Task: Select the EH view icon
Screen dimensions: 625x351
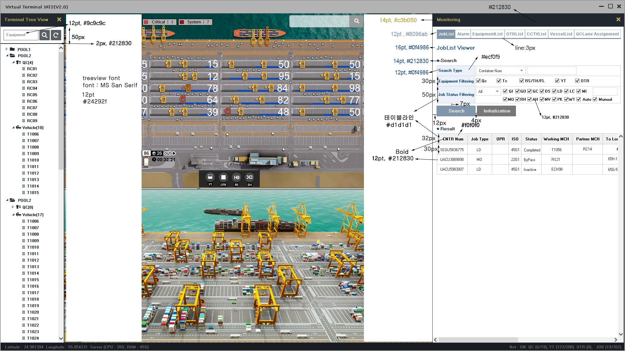Action: pos(249,177)
